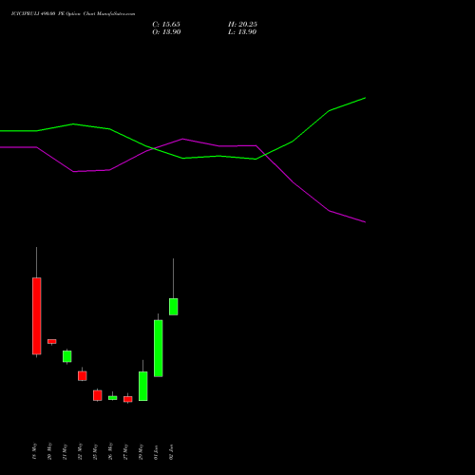
Task: Click the 26 May date axis label
Action: (x=110, y=451)
